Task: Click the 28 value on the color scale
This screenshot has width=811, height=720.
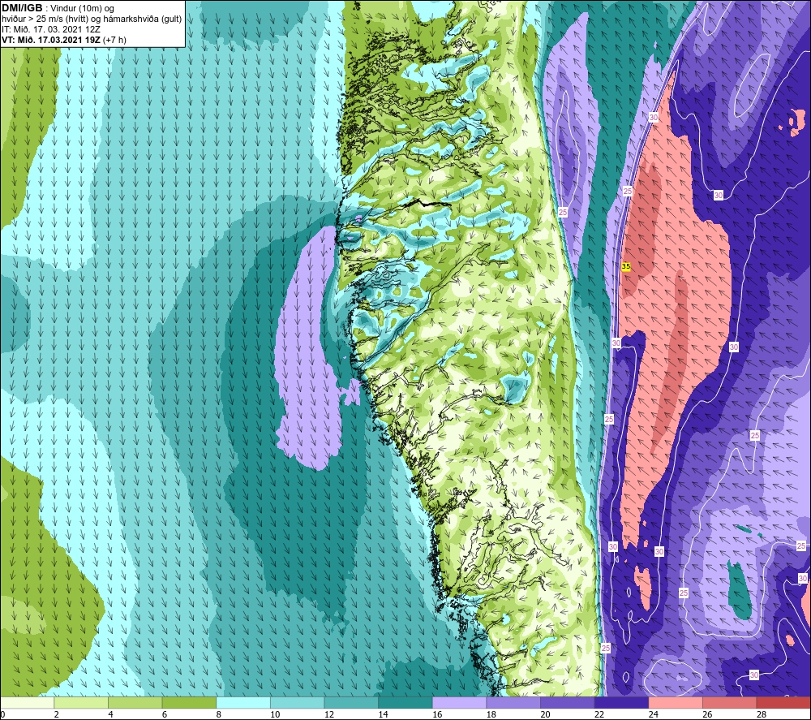Action: [762, 714]
